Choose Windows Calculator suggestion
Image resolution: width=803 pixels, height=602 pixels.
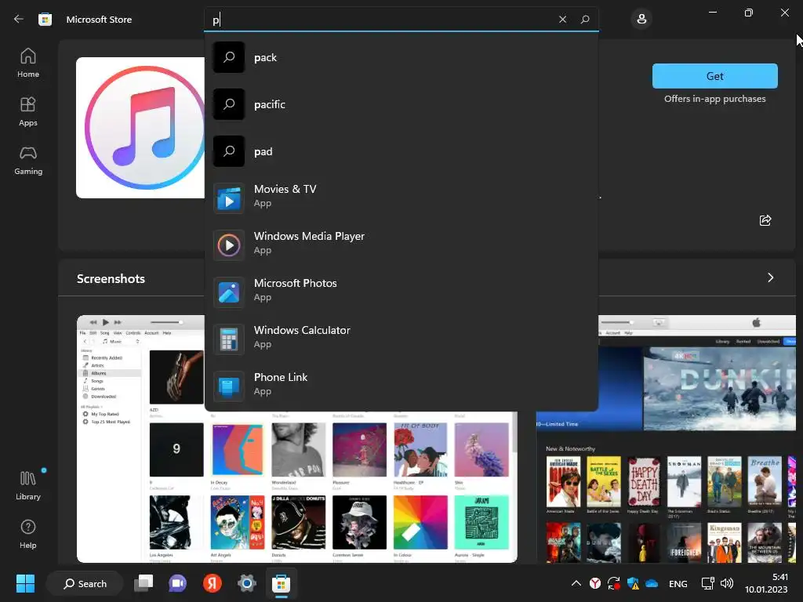coord(401,338)
